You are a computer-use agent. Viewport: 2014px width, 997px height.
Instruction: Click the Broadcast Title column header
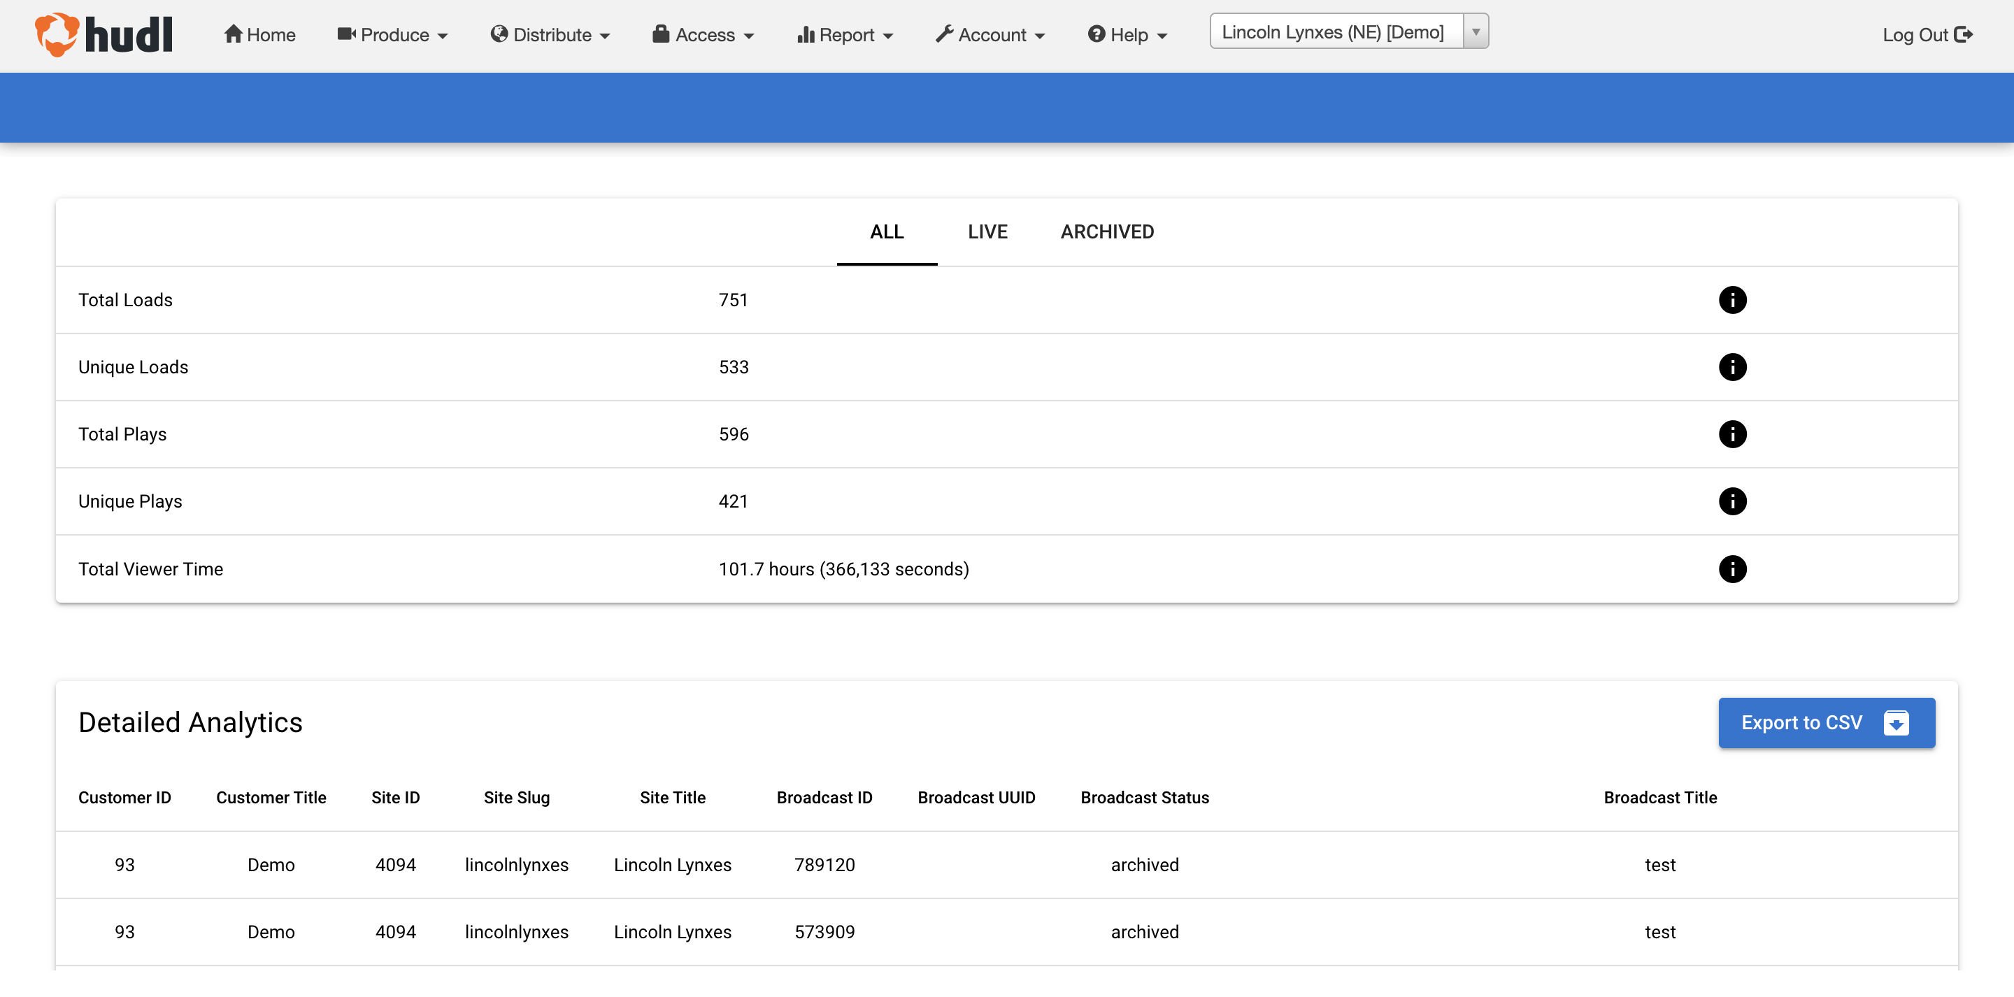[1660, 797]
